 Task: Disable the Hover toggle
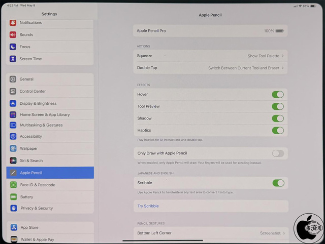pos(278,95)
